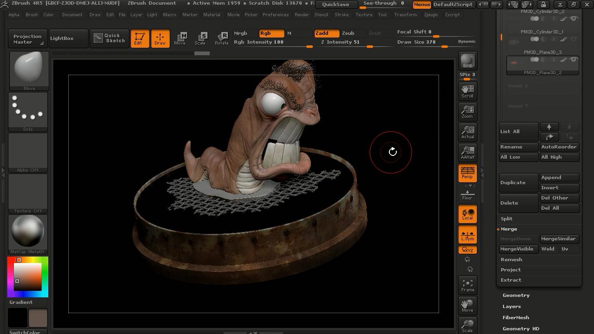Image resolution: width=594 pixels, height=334 pixels.
Task: Expand the Split section
Action: (506, 219)
